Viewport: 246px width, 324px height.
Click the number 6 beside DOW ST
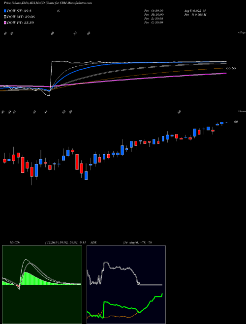click(59, 11)
